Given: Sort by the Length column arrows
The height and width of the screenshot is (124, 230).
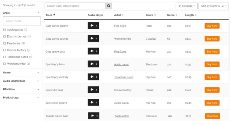Looking at the screenshot, I should [x=195, y=15].
